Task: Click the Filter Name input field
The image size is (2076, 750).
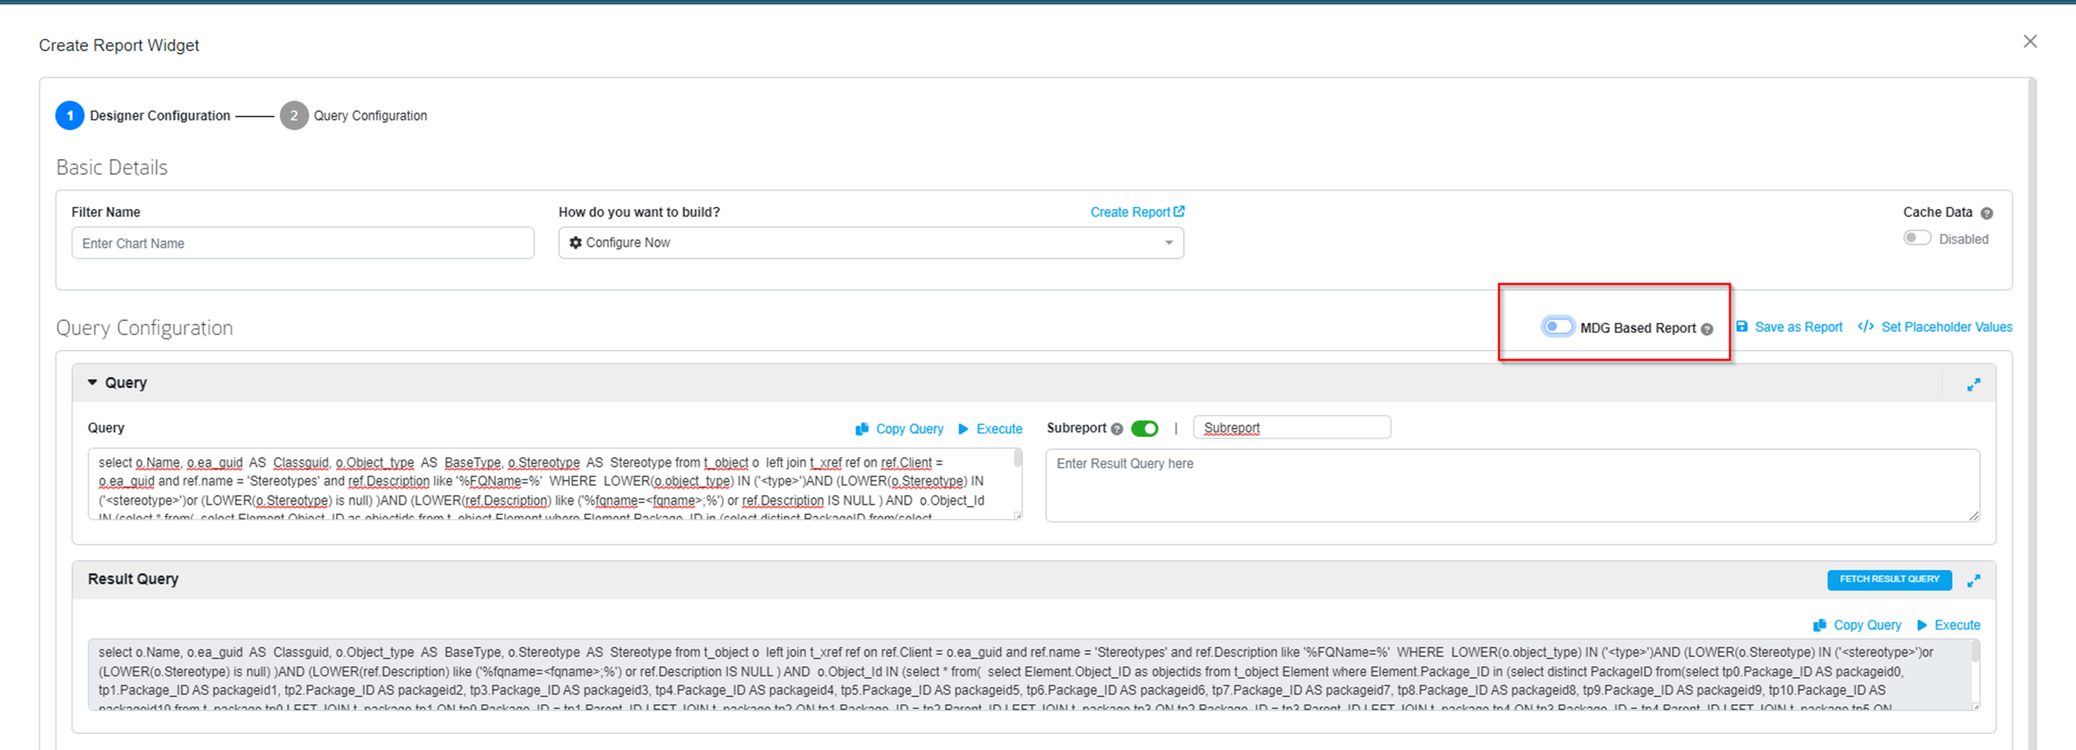Action: [x=302, y=244]
